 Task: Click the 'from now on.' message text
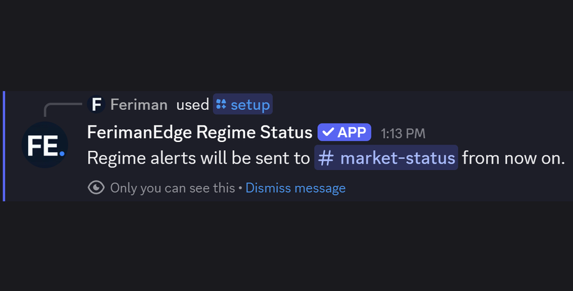pyautogui.click(x=514, y=158)
